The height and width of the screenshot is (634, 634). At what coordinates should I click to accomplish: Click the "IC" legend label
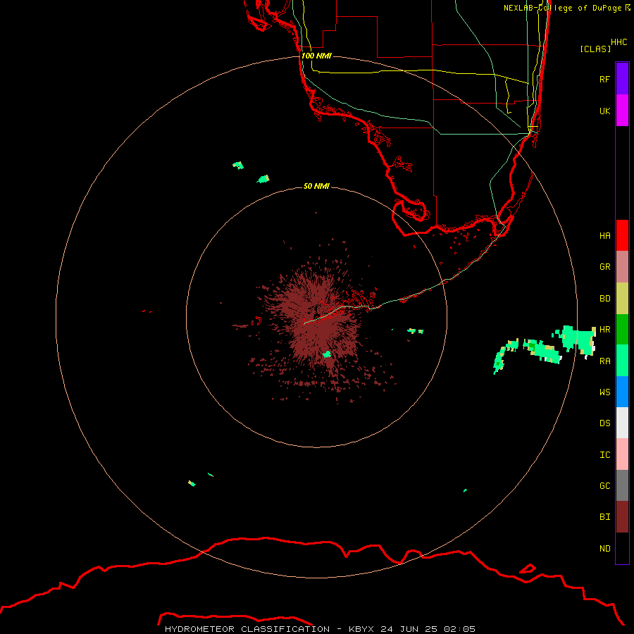[605, 454]
